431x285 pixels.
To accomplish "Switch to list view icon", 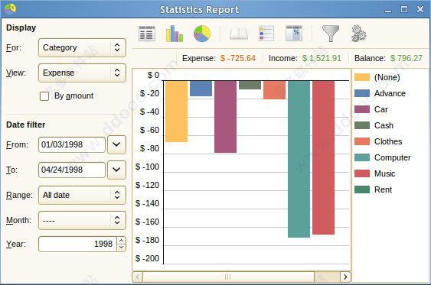I will [147, 34].
